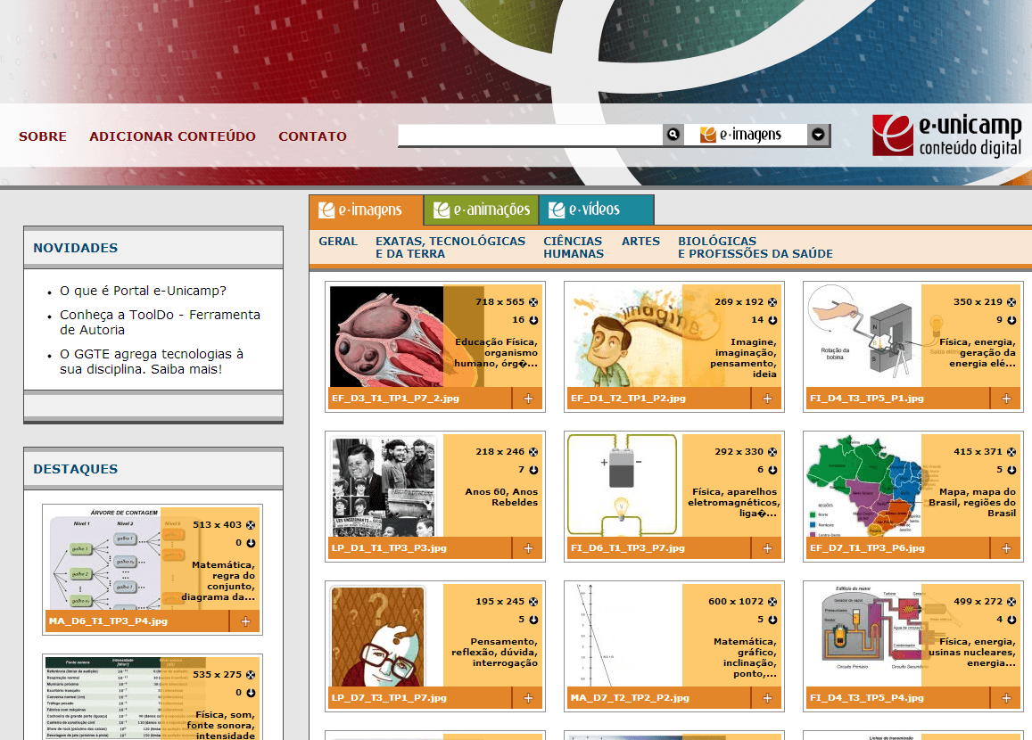This screenshot has width=1032, height=740.
Task: Expand plus button for EF_D7_T1_TP3_P6.jpg
Action: (1005, 548)
